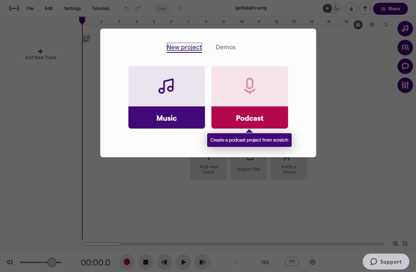
Task: Switch to the Demos tab
Action: (226, 47)
